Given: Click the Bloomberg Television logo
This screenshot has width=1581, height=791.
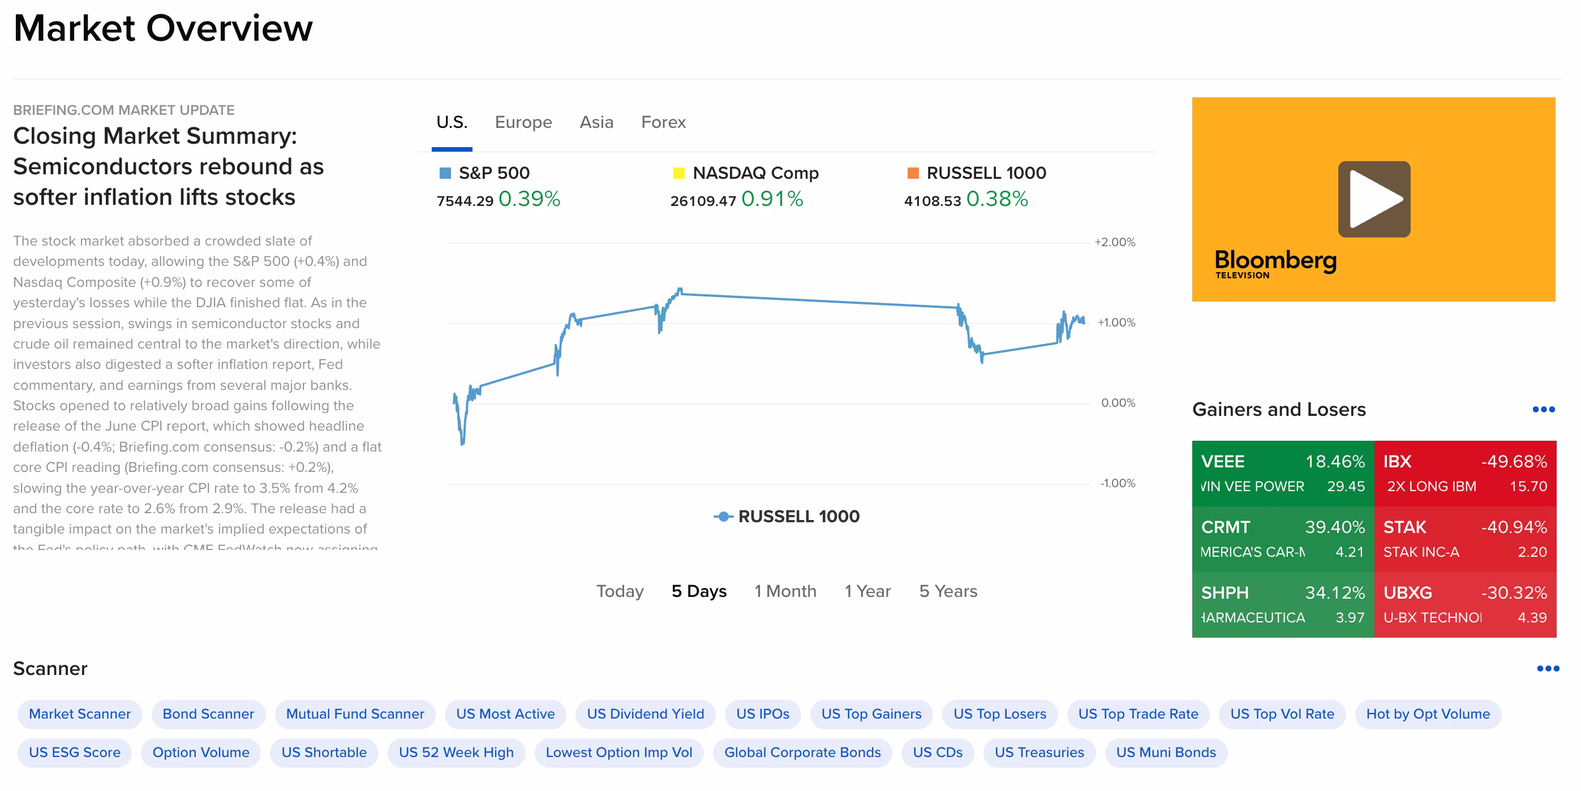Looking at the screenshot, I should pos(1275,264).
